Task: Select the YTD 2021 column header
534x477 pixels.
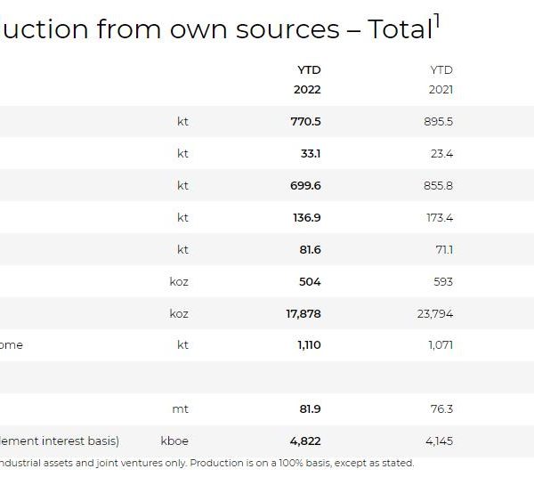Action: tap(441, 79)
